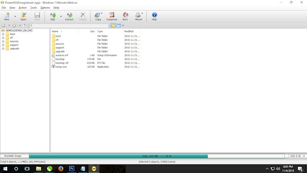Click the New image toolbar icon
This screenshot has height=173, width=307.
[x=7, y=16]
